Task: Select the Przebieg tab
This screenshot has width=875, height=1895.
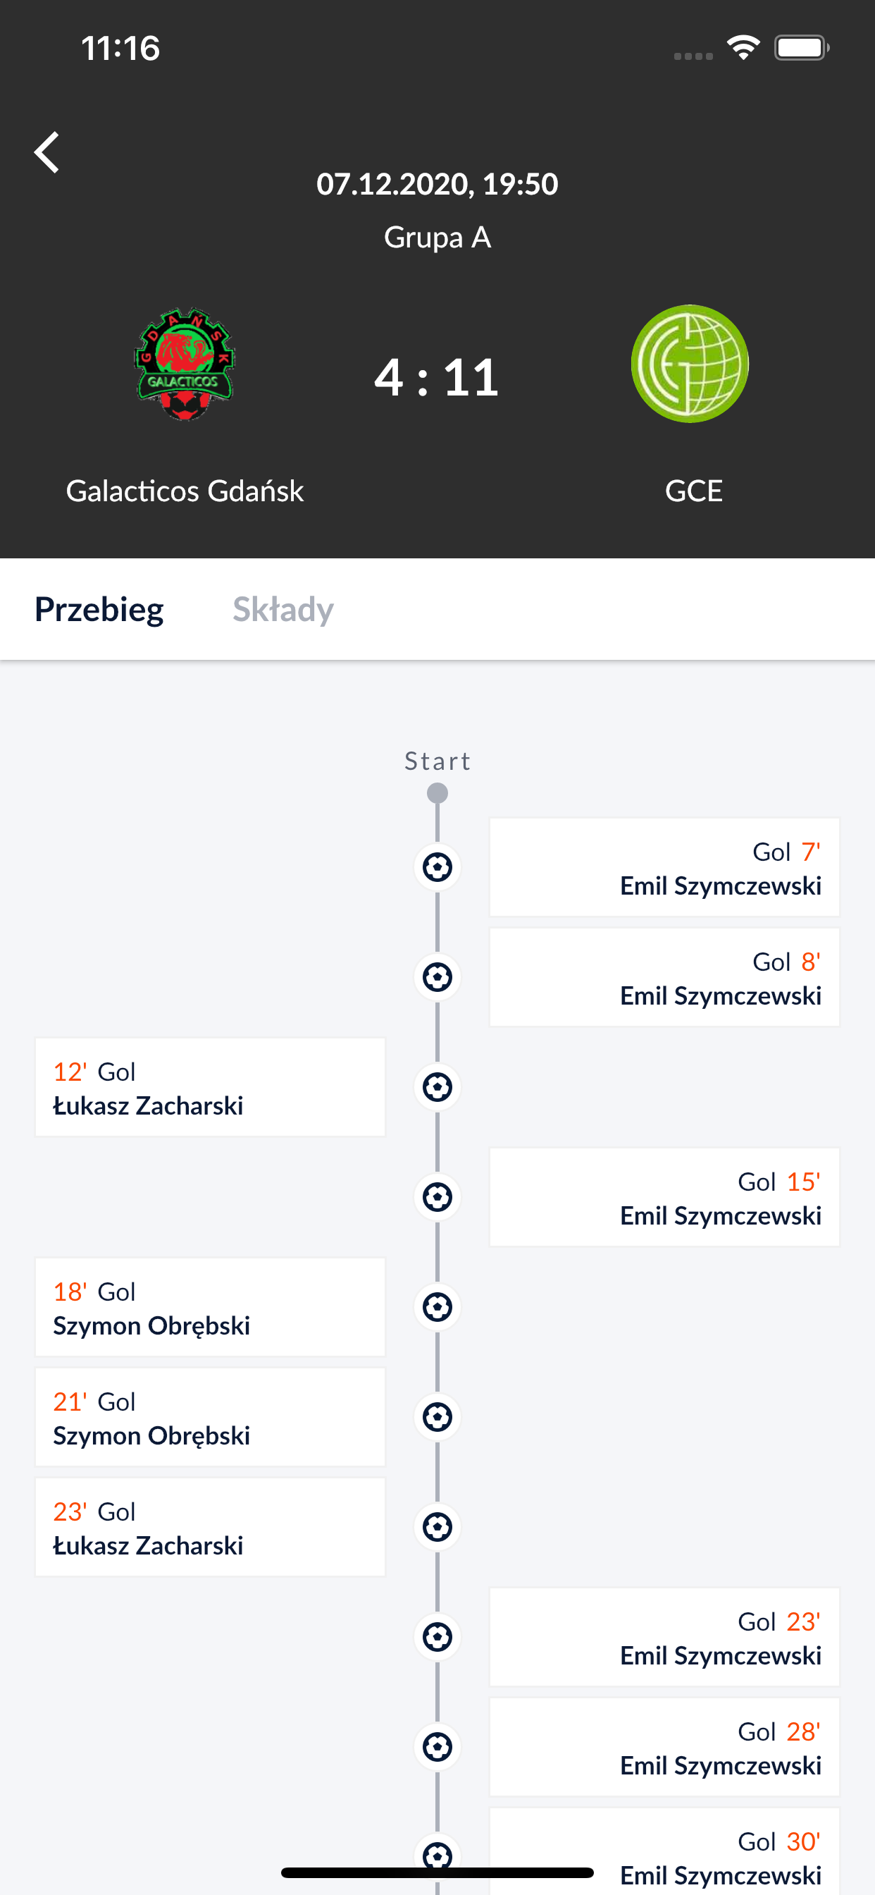Action: (99, 609)
